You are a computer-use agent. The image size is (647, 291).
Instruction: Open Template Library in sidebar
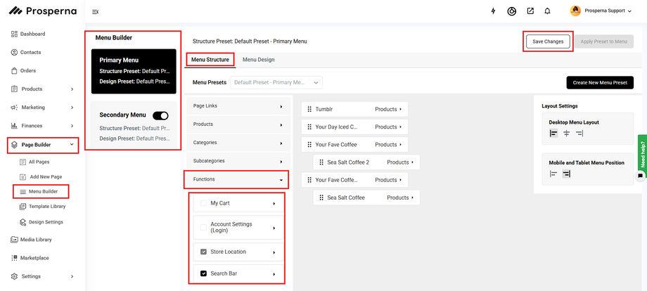[47, 207]
